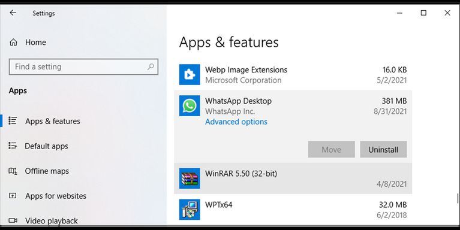460x230 pixels.
Task: Click the Default apps sidebar icon
Action: pyautogui.click(x=13, y=146)
